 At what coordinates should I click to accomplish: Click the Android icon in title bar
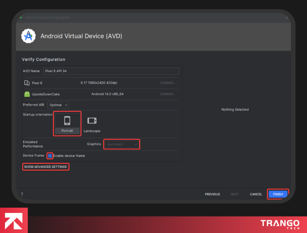[21, 18]
